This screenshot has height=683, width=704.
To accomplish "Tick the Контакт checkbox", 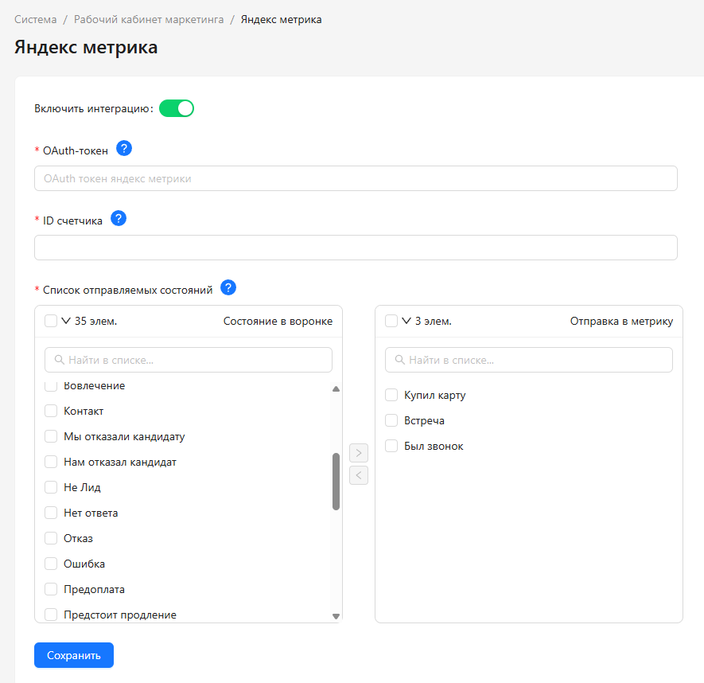I will click(51, 411).
